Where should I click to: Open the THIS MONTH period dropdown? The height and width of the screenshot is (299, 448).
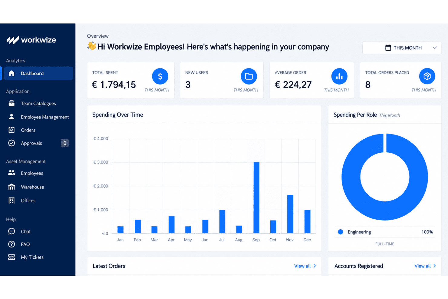(x=402, y=48)
